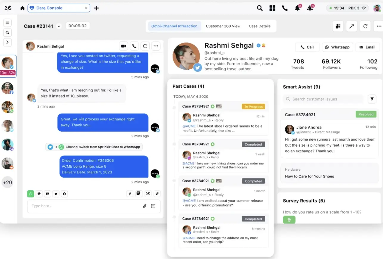Click the survey rating score 9
383x259 pixels.
pos(289,220)
